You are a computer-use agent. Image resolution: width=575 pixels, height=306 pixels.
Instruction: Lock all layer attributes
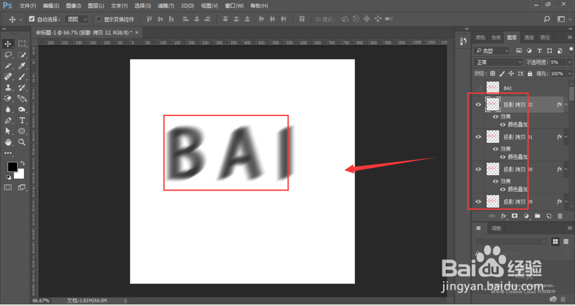pos(530,73)
